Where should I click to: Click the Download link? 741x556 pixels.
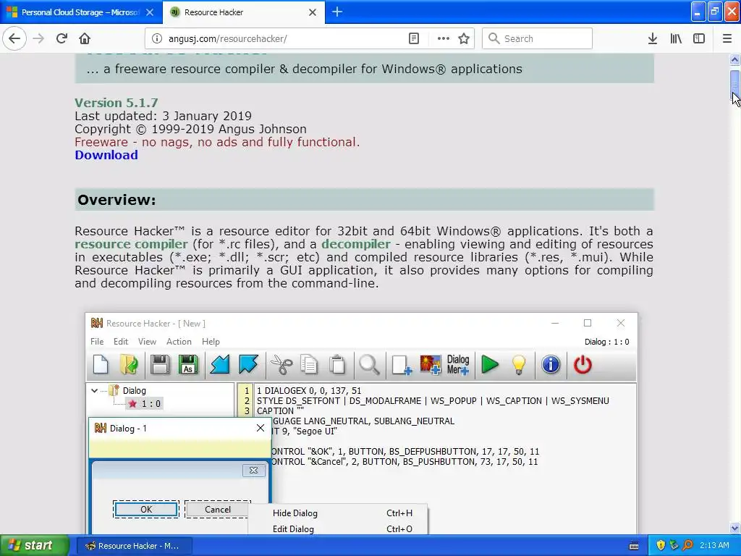106,155
